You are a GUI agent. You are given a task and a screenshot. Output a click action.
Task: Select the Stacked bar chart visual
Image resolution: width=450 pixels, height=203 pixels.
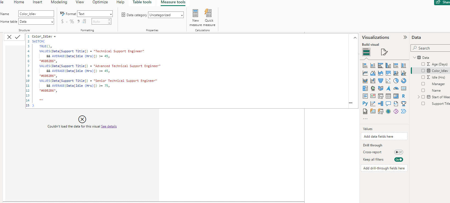(365, 65)
